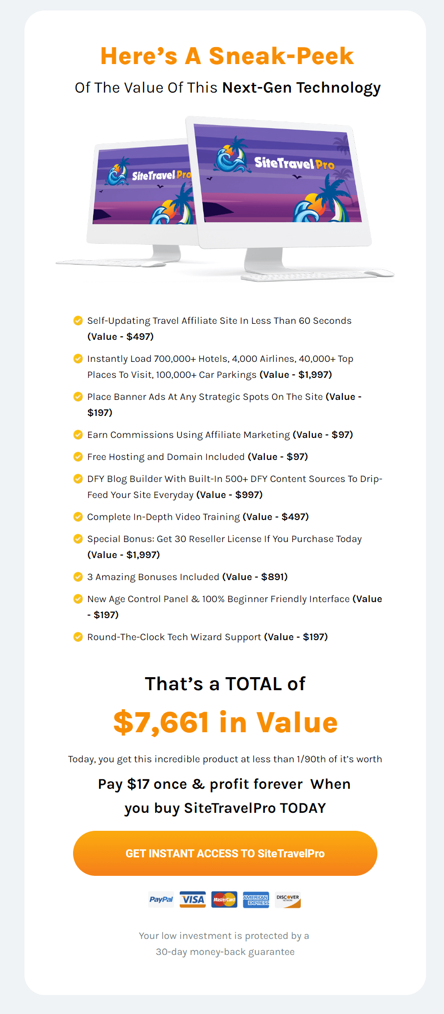Click the checkmark beside Instantly Load 700,000+ Hotels
This screenshot has width=444, height=1014.
78,358
